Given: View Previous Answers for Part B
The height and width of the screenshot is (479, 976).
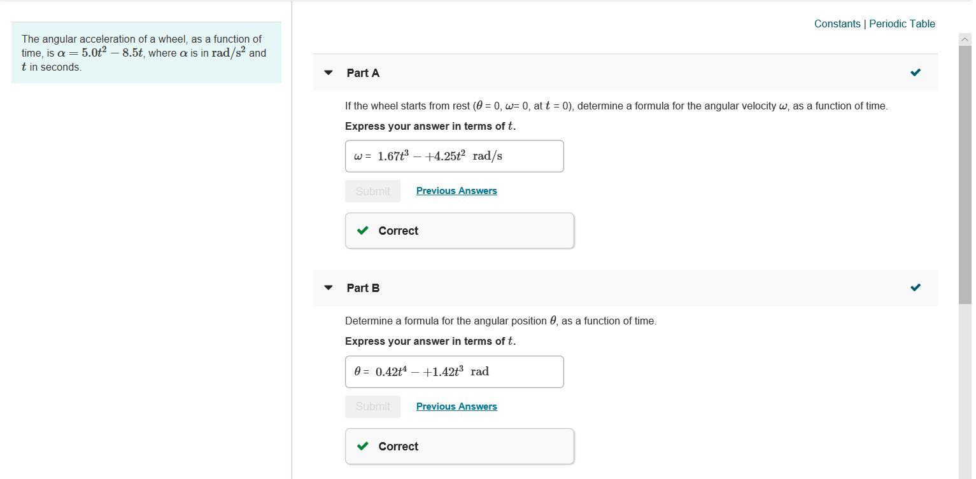Looking at the screenshot, I should tap(456, 406).
